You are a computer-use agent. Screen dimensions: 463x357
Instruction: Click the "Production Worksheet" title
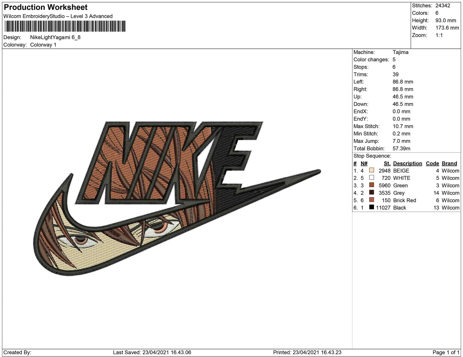tap(45, 7)
